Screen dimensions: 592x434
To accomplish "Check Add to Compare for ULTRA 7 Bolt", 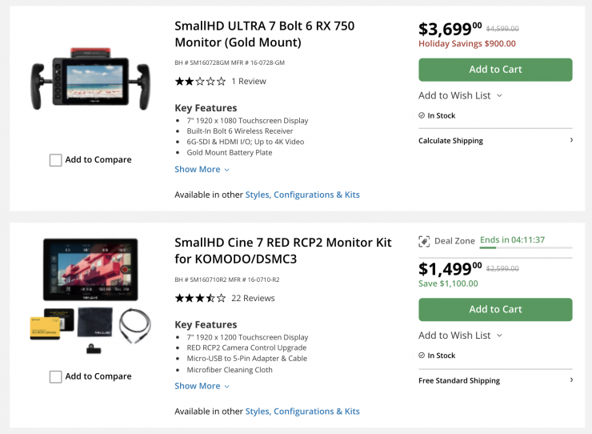I will pos(56,160).
